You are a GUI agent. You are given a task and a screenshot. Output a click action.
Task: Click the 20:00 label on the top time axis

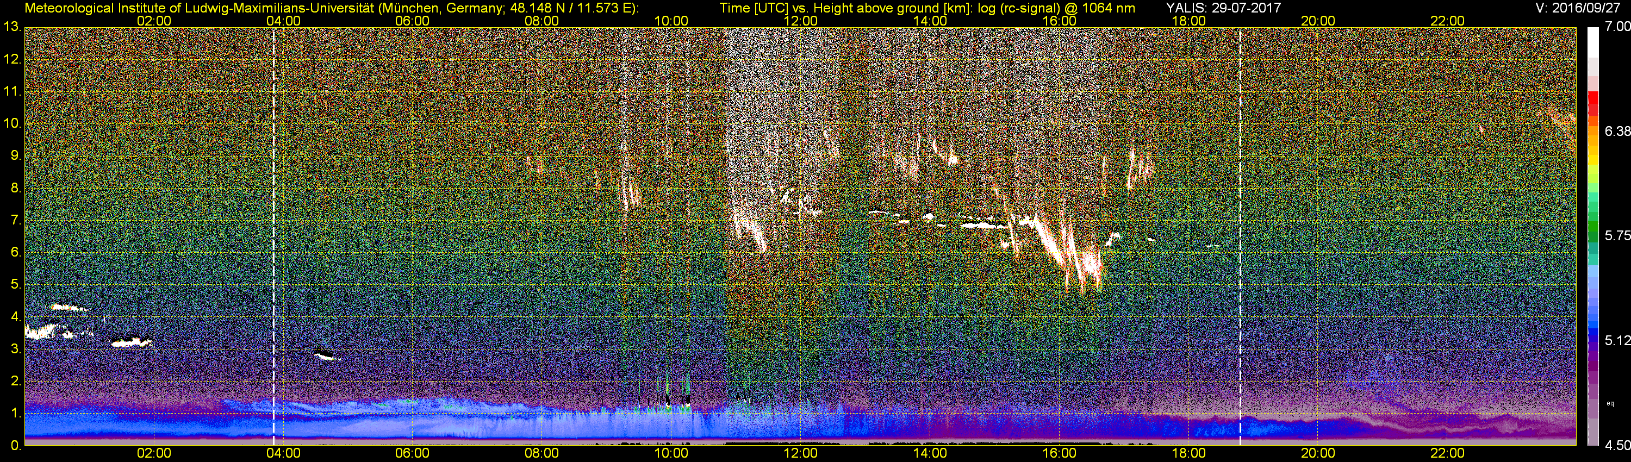[x=1318, y=21]
